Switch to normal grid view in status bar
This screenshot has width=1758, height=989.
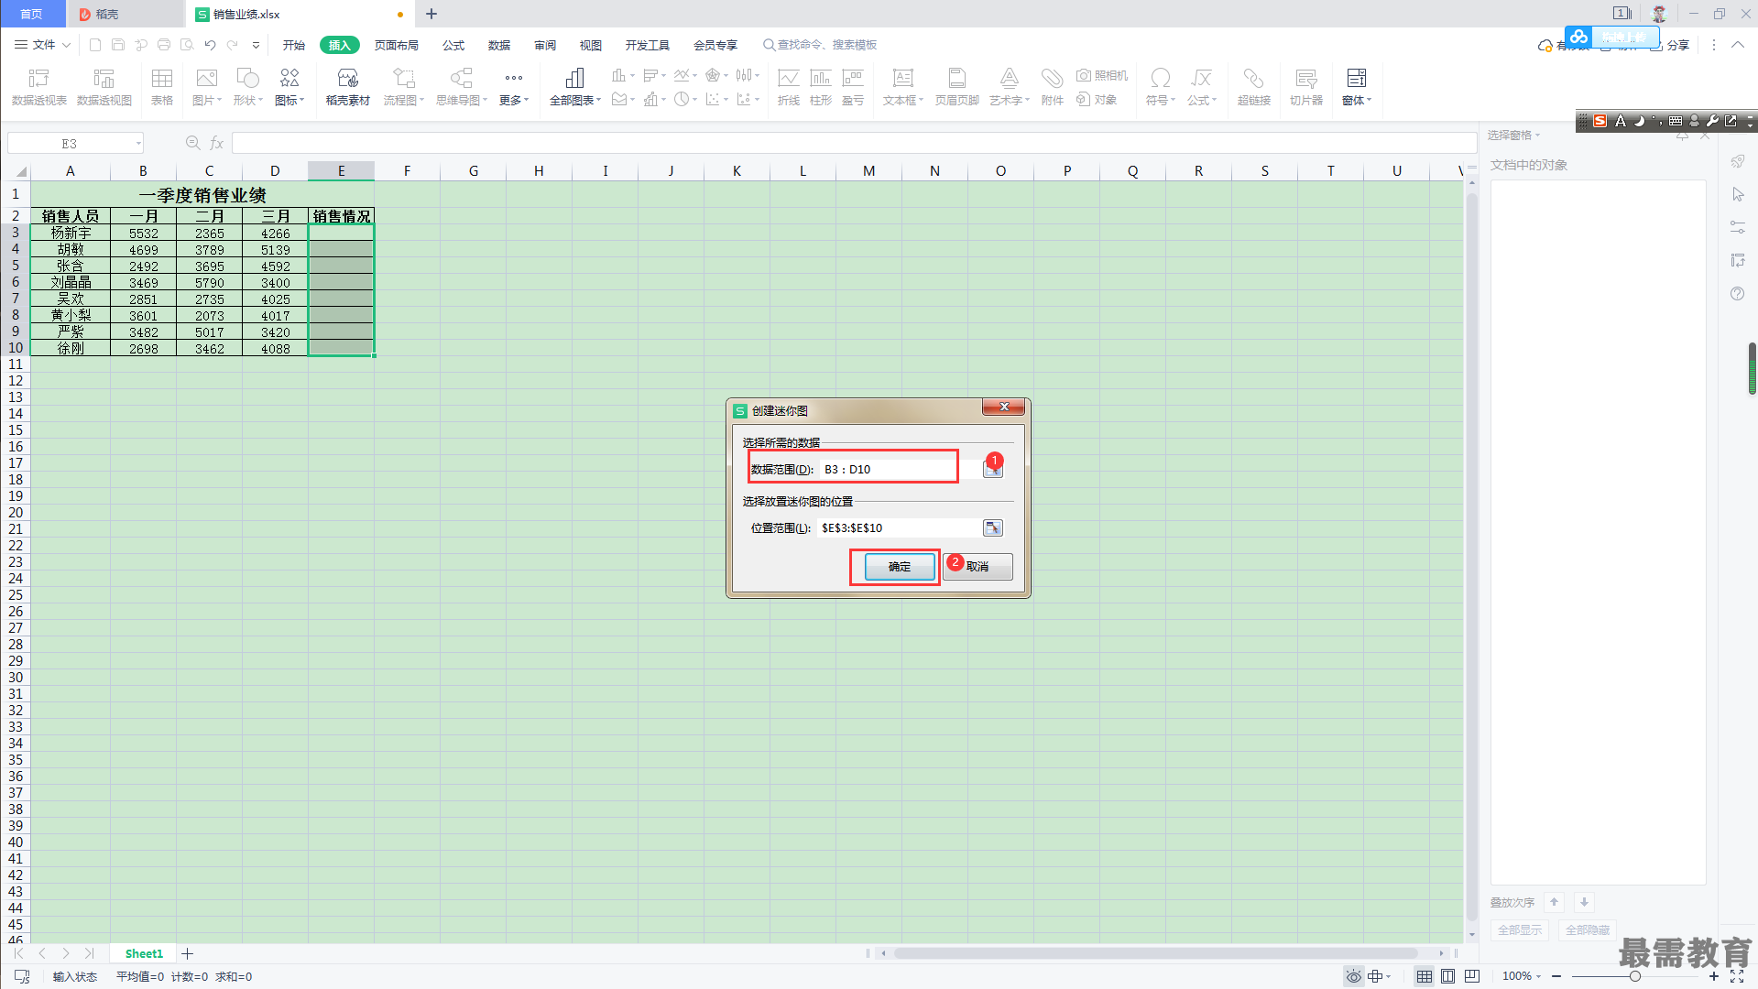pos(1424,976)
